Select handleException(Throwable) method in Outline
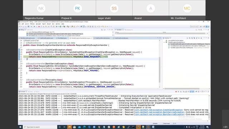 pyautogui.click(x=189, y=48)
